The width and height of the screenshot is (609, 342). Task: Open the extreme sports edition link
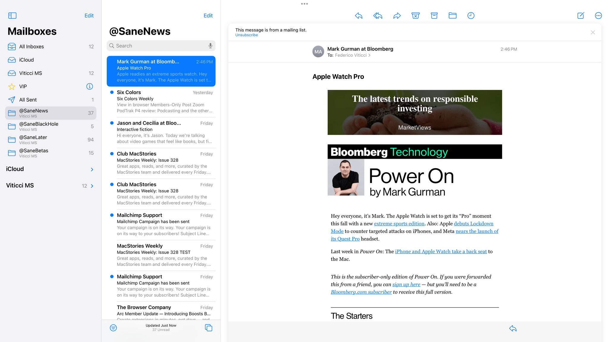click(399, 224)
